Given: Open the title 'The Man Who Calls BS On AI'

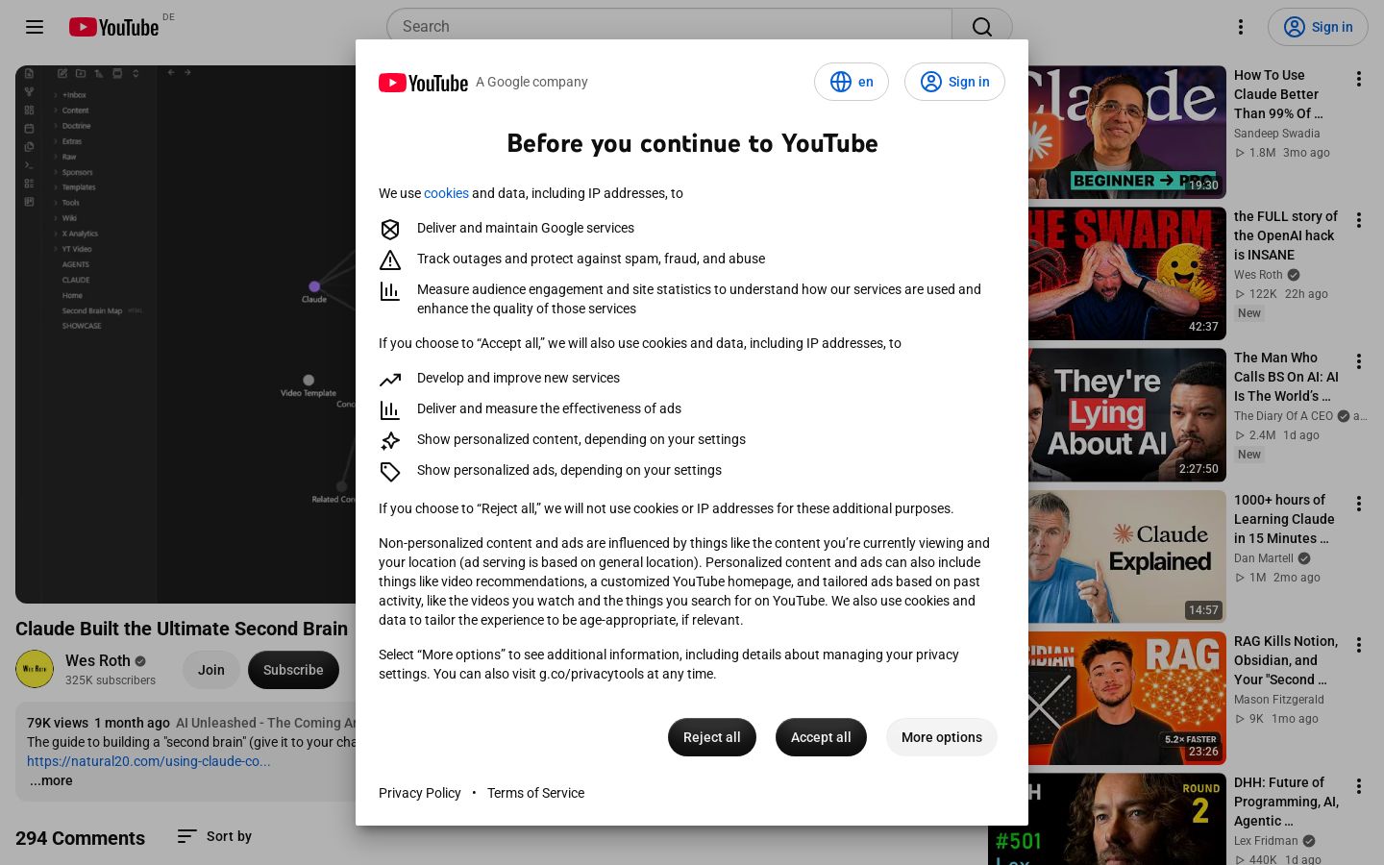Looking at the screenshot, I should pyautogui.click(x=1286, y=377).
